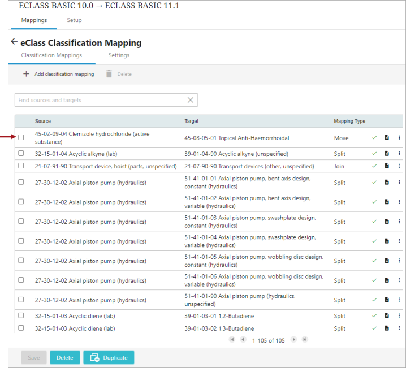406x368 pixels.
Task: Click green checkmark in 1,2-Butadiene row
Action: tap(374, 315)
